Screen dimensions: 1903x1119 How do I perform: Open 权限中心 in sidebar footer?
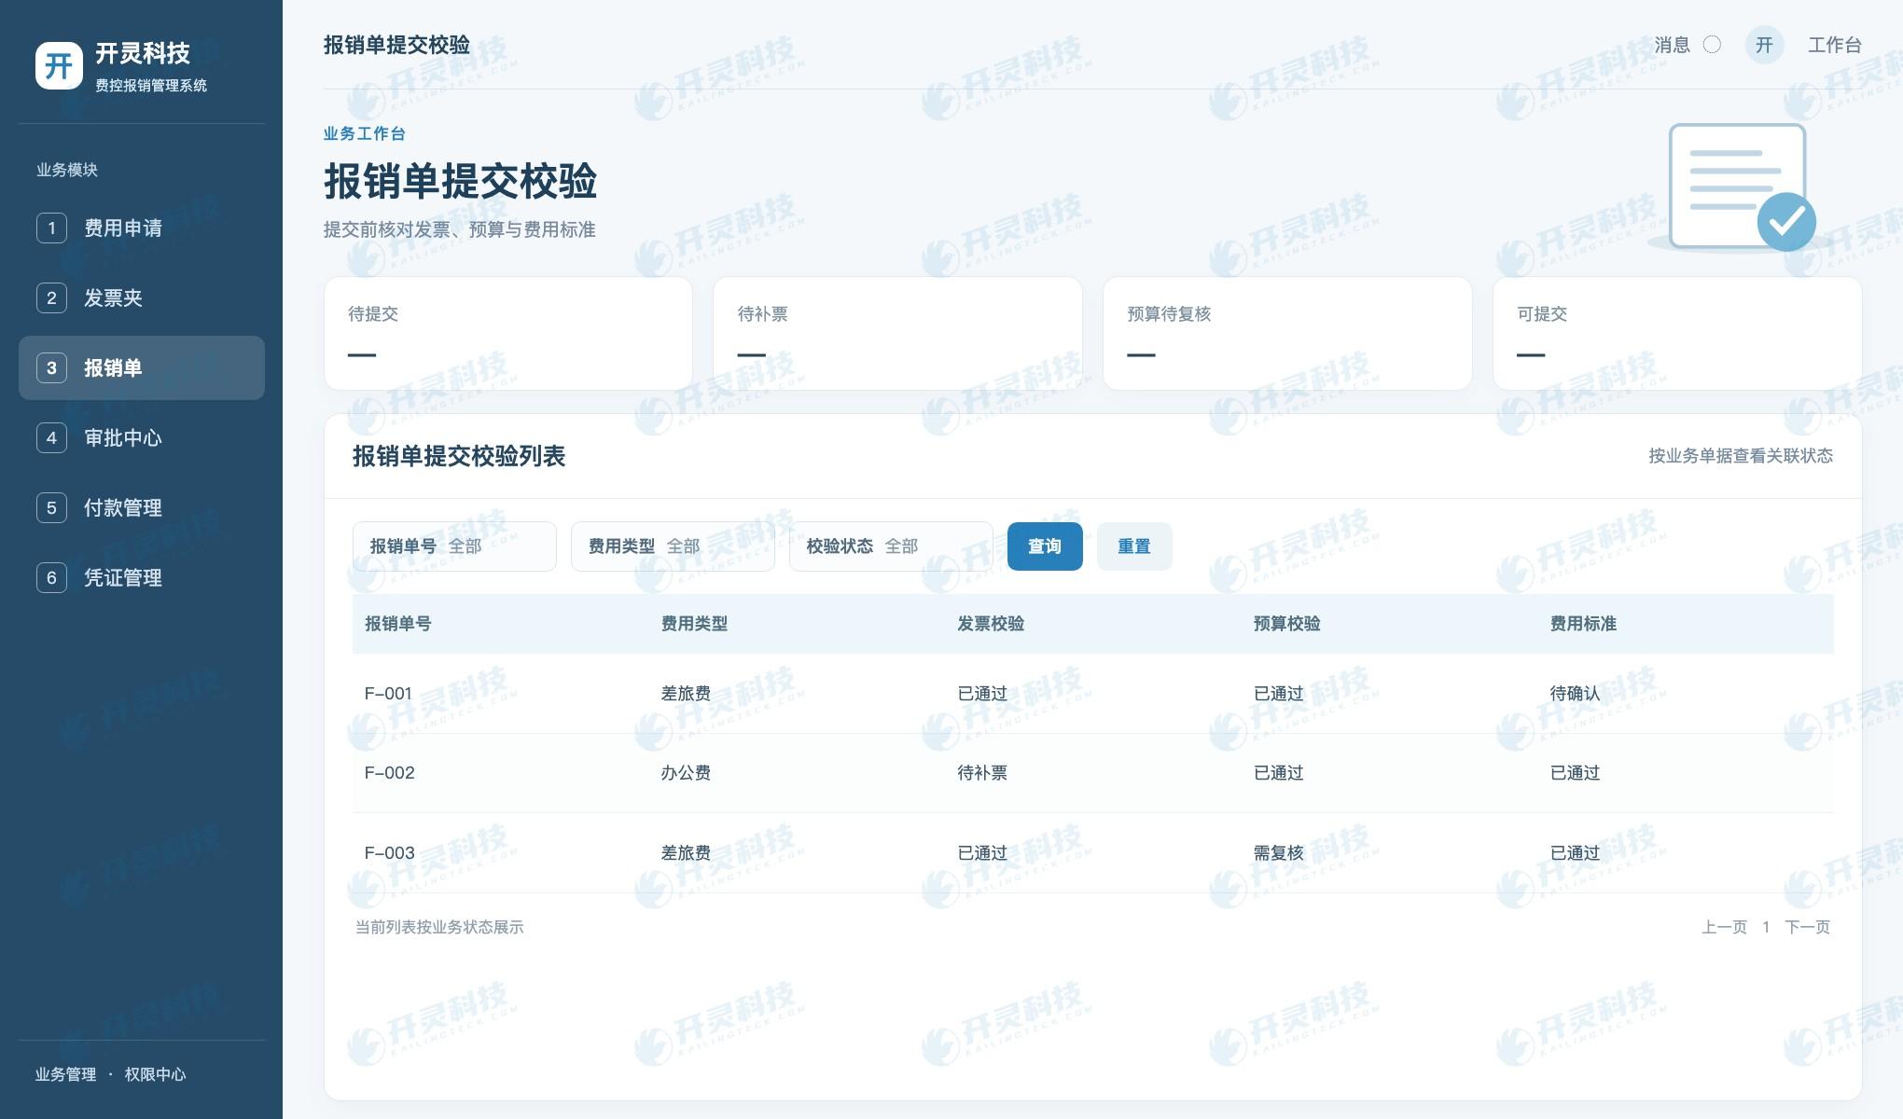(x=156, y=1074)
